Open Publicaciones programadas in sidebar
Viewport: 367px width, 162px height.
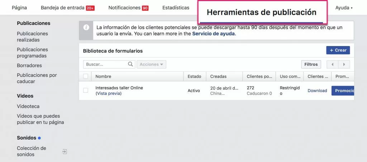(32, 53)
